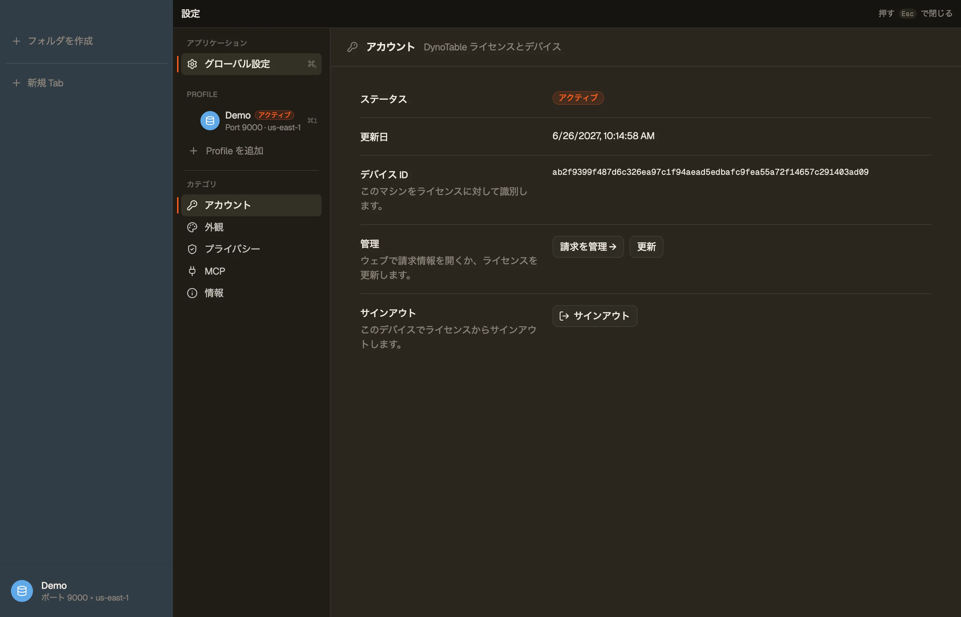Viewport: 961px width, 617px height.
Task: Click the 設定 title at top
Action: tap(190, 14)
